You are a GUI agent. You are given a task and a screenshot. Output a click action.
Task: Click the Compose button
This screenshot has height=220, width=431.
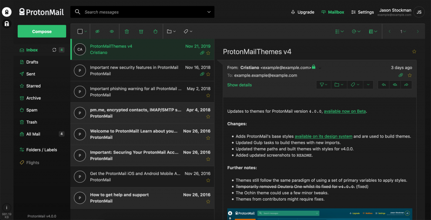pyautogui.click(x=42, y=31)
